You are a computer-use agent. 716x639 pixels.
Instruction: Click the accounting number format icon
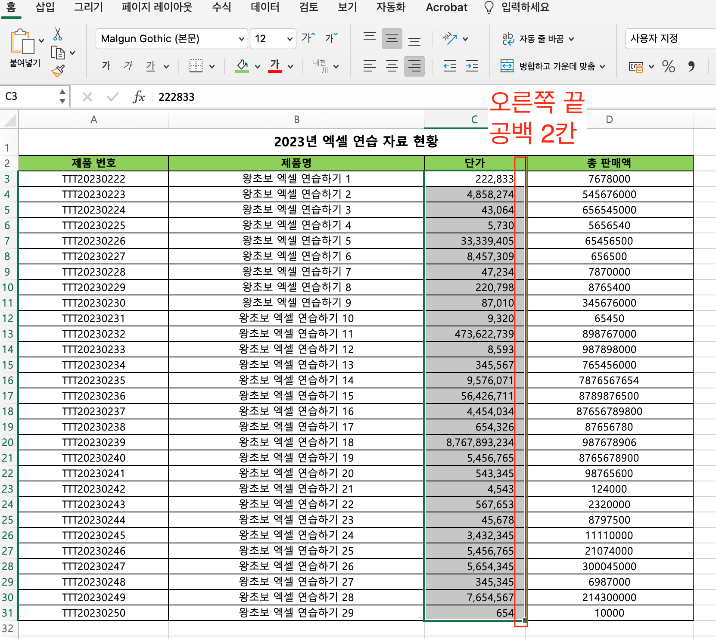point(636,67)
